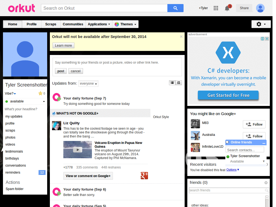
Task: Click the Sep 7 daily fortune icon
Action: [x=57, y=97]
